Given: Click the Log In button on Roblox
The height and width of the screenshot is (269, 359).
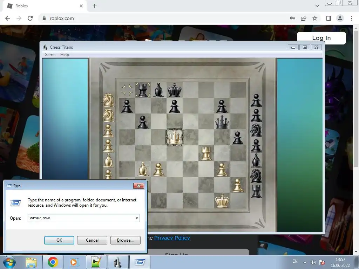Looking at the screenshot, I should tap(321, 38).
